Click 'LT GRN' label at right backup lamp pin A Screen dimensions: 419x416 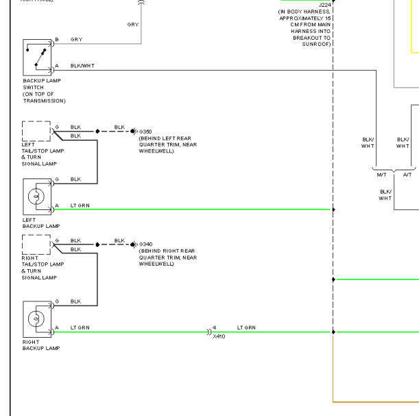[80, 327]
